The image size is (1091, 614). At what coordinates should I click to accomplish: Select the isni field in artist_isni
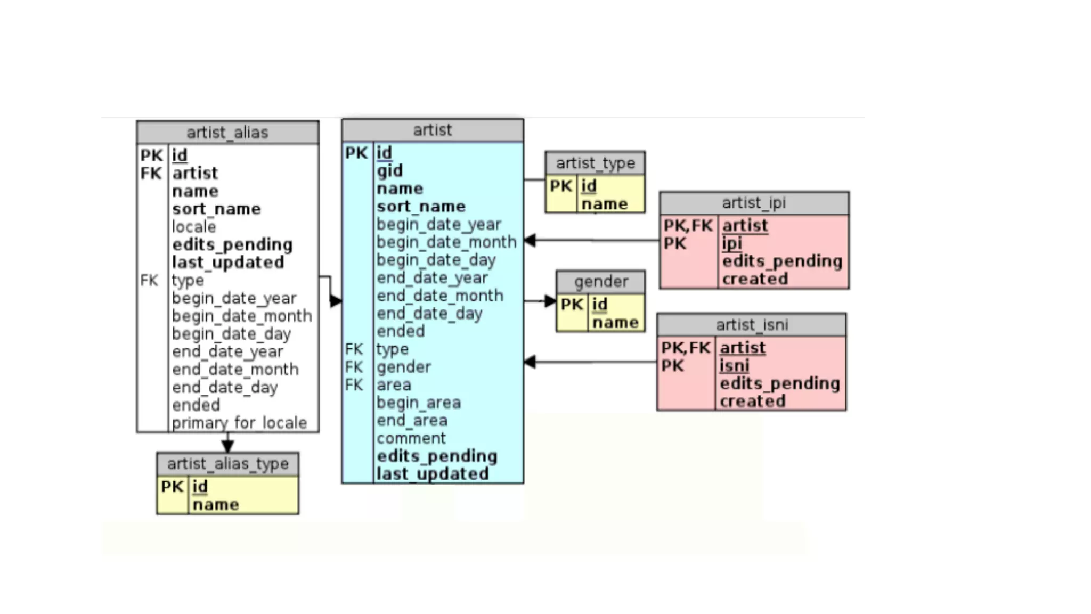pos(734,366)
